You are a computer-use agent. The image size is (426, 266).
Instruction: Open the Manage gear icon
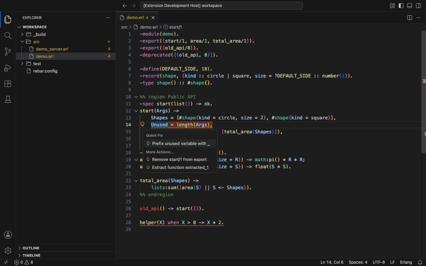pos(8,251)
